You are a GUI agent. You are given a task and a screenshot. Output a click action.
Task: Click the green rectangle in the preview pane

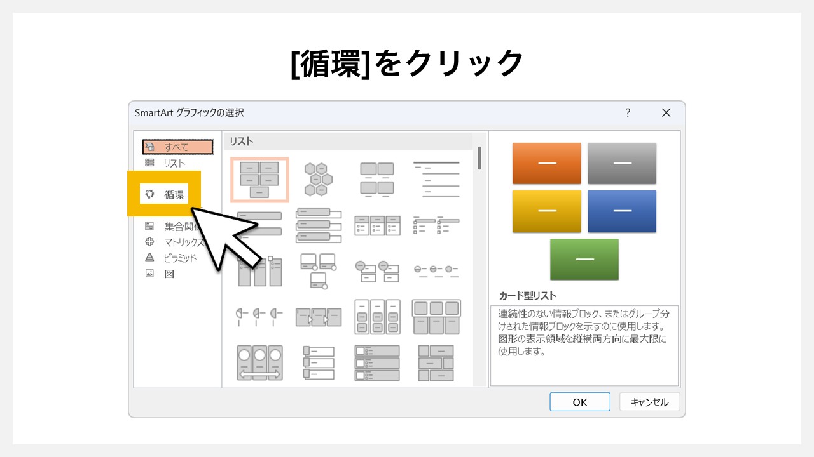pyautogui.click(x=584, y=259)
